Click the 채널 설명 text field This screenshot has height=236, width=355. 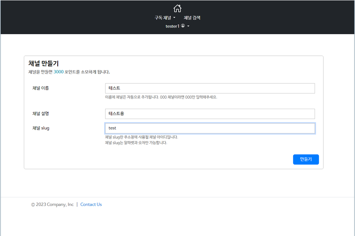210,114
